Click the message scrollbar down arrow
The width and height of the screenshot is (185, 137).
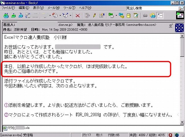(x=182, y=122)
